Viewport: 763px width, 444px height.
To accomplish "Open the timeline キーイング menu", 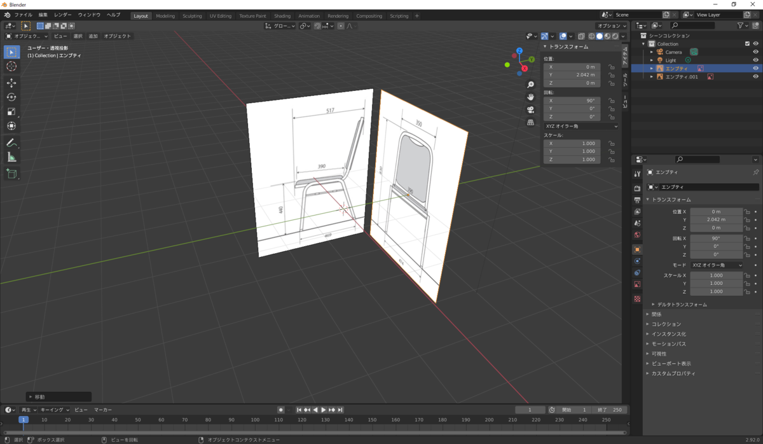I will (55, 410).
